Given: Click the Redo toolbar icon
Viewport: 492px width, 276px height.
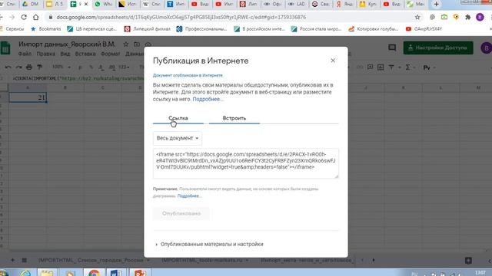Looking at the screenshot, I should click(x=18, y=67).
